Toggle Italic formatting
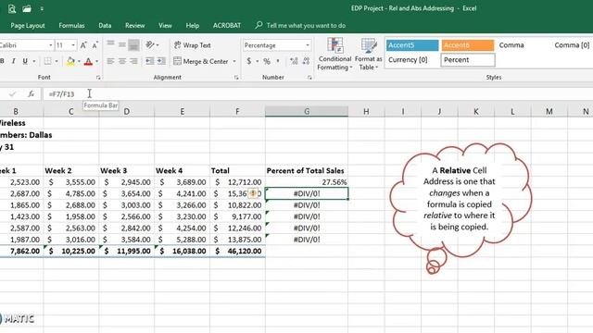This screenshot has width=593, height=333. (14, 61)
